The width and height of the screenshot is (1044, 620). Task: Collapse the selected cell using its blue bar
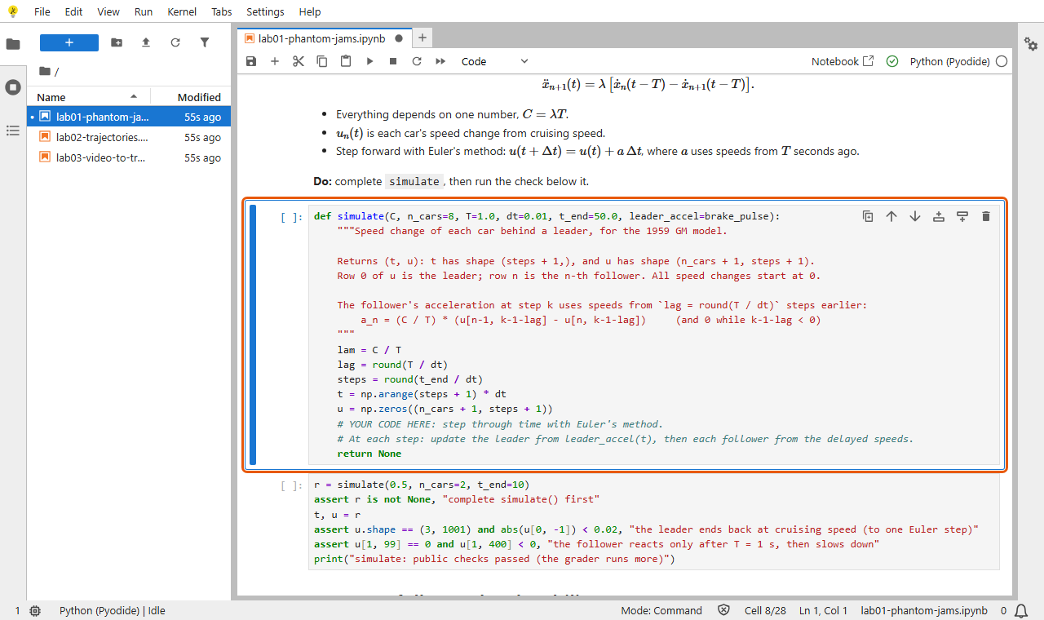[x=253, y=335]
